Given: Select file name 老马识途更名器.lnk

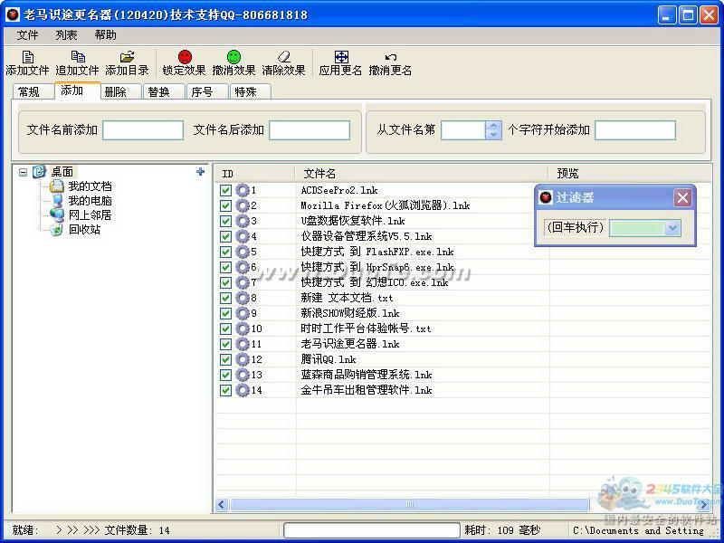Looking at the screenshot, I should click(350, 344).
